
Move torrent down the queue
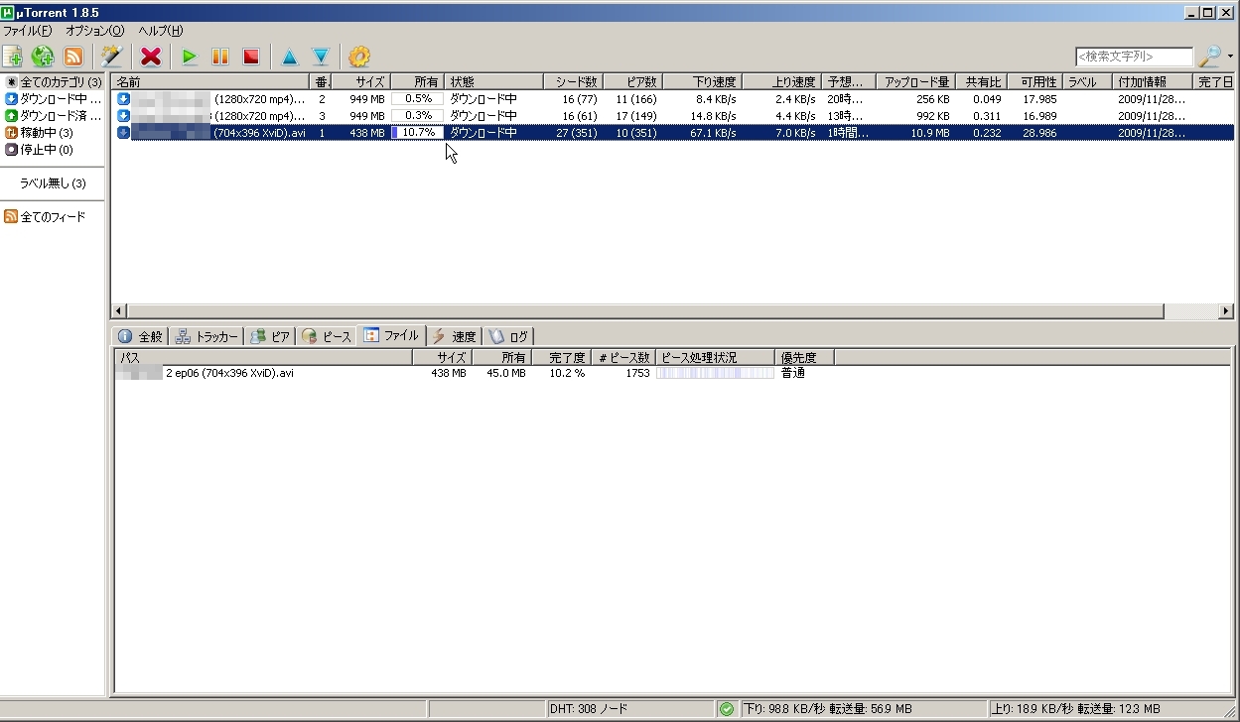[321, 57]
